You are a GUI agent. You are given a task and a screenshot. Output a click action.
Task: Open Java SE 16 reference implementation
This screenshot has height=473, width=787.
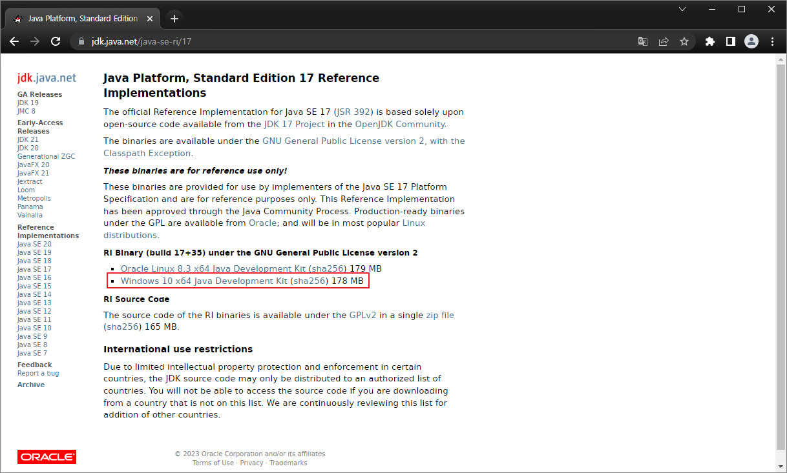pos(34,277)
